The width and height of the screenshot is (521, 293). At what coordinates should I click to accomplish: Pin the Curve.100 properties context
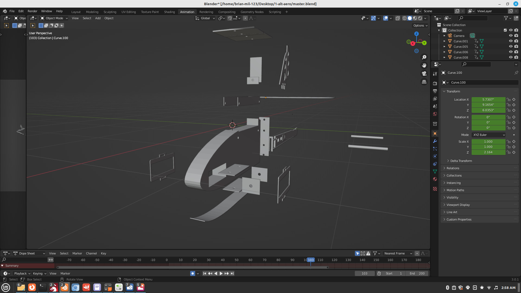(x=516, y=73)
